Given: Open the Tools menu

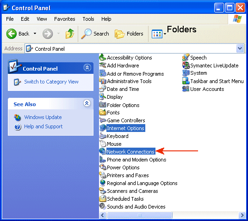Looking at the screenshot, I should 88,19.
